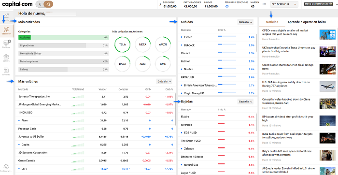This screenshot has height=175, width=338.
Task: Expand the account summary arrow before Disponible
Action: (160, 4)
